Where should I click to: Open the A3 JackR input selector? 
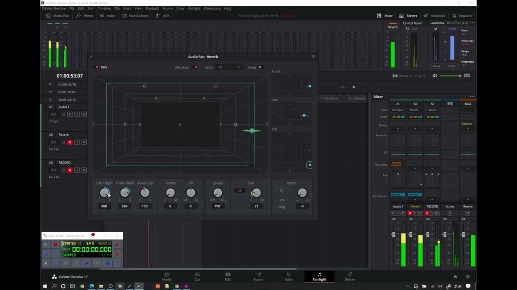click(x=432, y=110)
